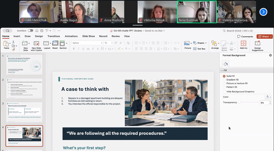Click the Transparency slider handle

[x=240, y=102]
